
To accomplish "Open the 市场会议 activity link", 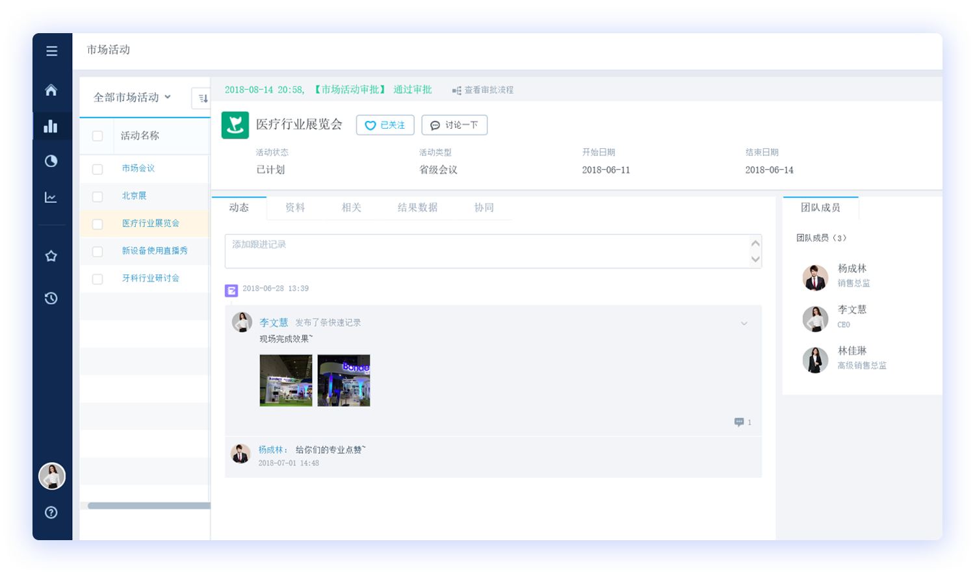I will click(138, 168).
